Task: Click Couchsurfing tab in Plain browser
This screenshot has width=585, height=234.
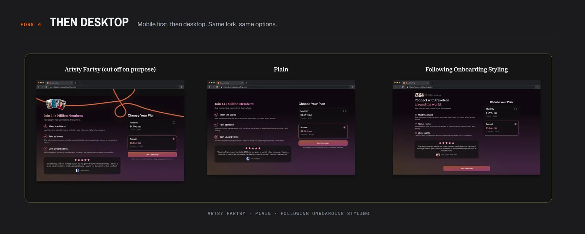Action: pyautogui.click(x=230, y=83)
